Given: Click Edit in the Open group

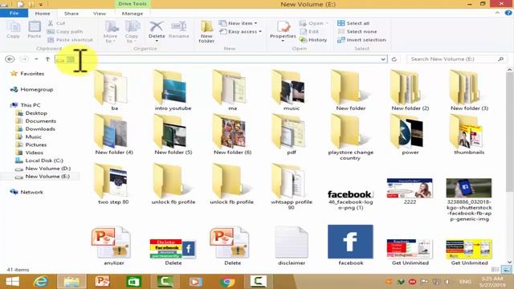Looking at the screenshot, I should click(x=309, y=31).
